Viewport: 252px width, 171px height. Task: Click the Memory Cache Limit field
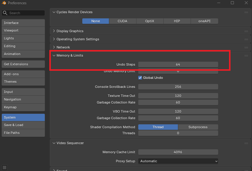point(178,152)
